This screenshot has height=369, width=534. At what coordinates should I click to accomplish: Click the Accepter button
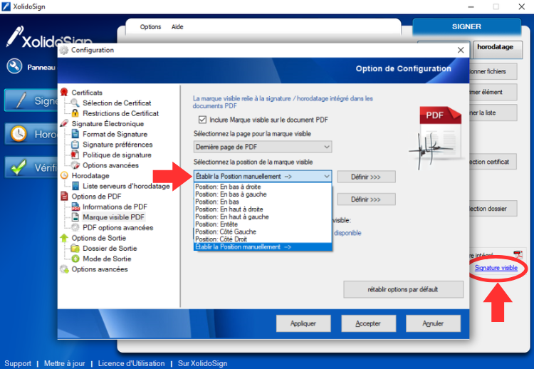click(369, 323)
